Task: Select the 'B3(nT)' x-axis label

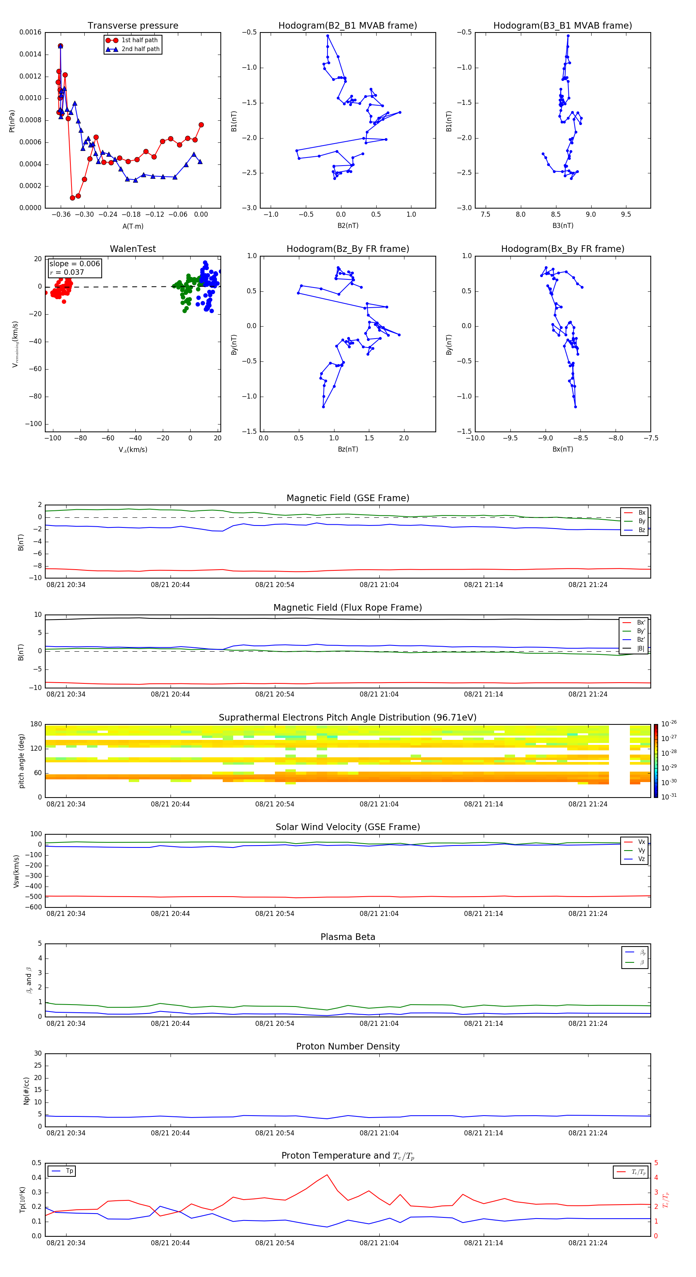Action: (x=563, y=226)
